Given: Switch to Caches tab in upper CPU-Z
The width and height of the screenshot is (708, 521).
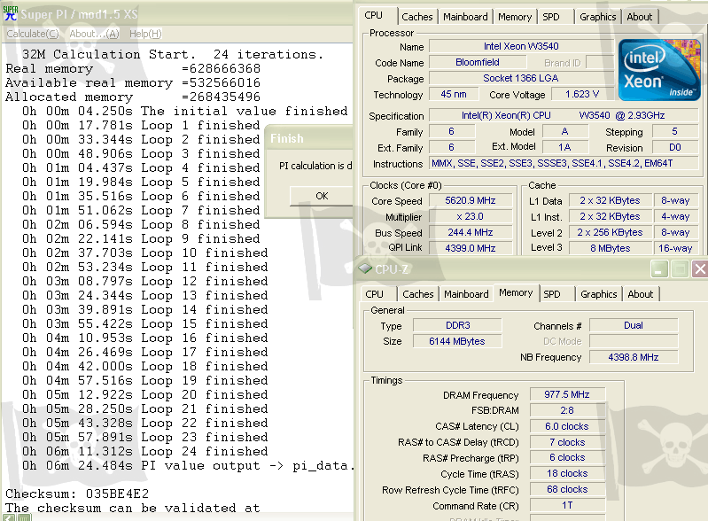Looking at the screenshot, I should 416,17.
